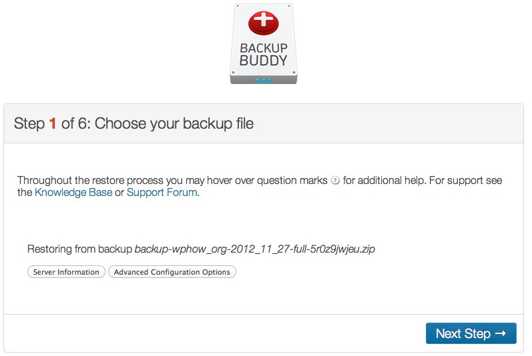532x356 pixels.
Task: Proceed with the Next Step button
Action: (471, 333)
